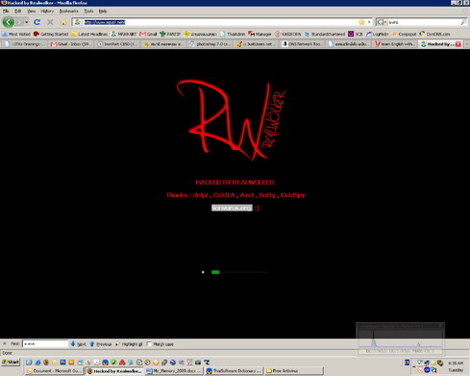Close the Hacked by tab
The width and height of the screenshot is (470, 376).
click(458, 44)
